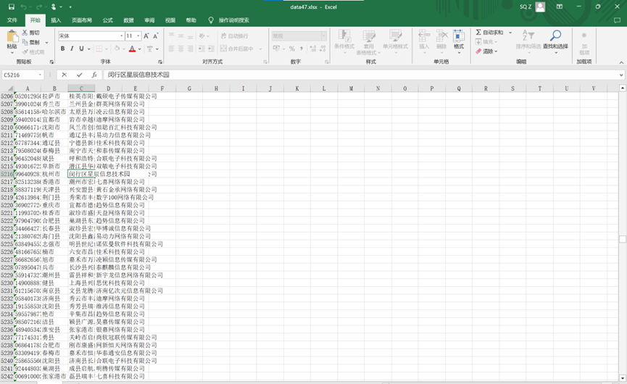Click the Cut (剪切) scissors icon
The image size is (627, 384).
(x=26, y=33)
